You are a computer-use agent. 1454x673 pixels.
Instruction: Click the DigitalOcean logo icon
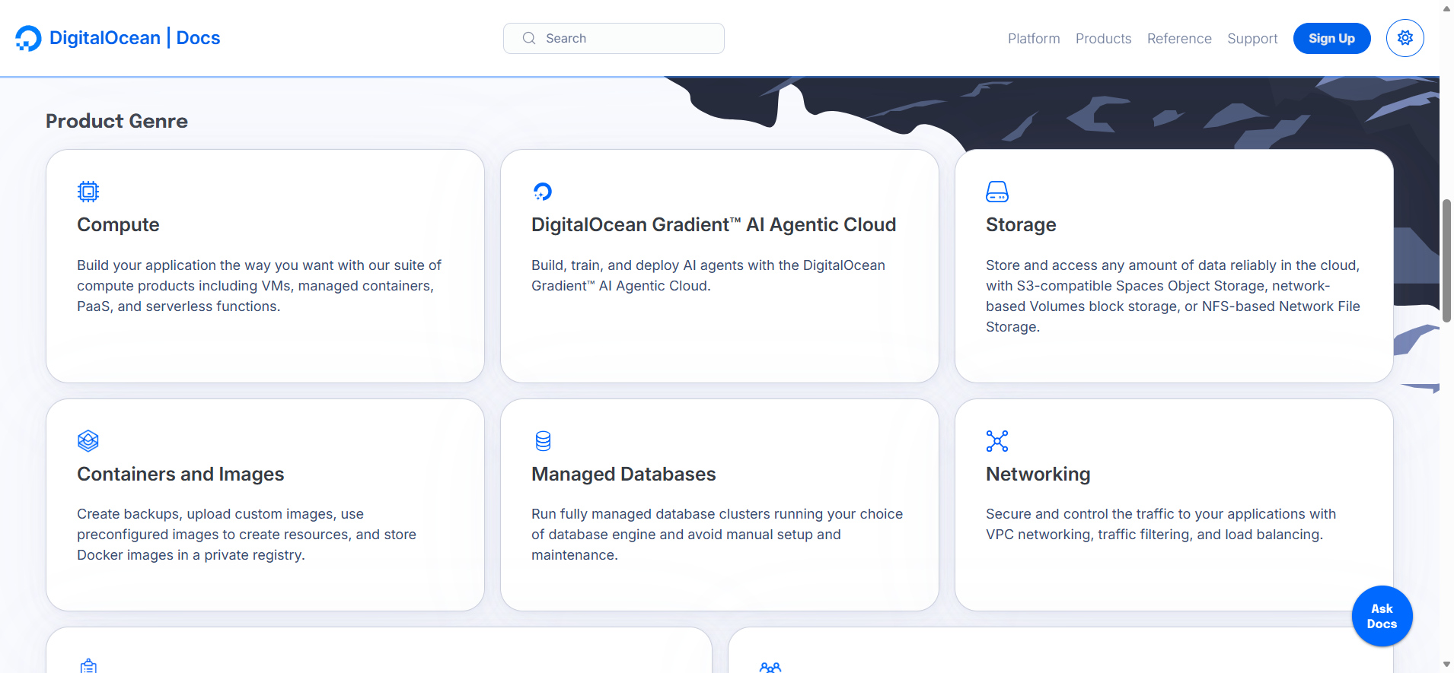(28, 38)
